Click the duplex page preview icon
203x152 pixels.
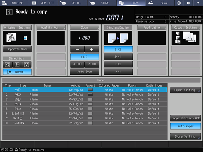point(118,38)
